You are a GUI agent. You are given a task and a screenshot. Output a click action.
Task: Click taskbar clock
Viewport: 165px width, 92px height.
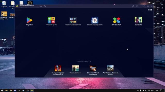pos(157,90)
